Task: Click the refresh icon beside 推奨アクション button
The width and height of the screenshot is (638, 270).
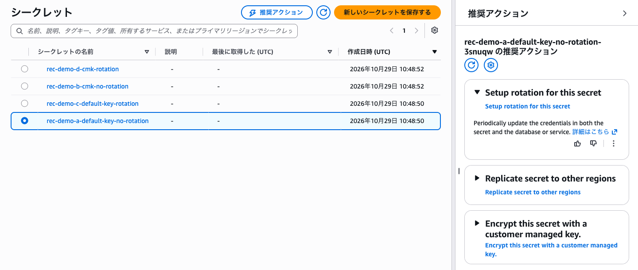Action: click(323, 12)
